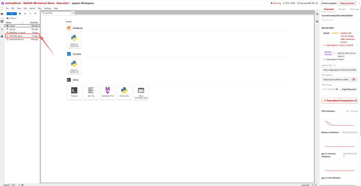The width and height of the screenshot is (361, 186).
Task: Open the Kernel menu
Action: [x=32, y=8]
